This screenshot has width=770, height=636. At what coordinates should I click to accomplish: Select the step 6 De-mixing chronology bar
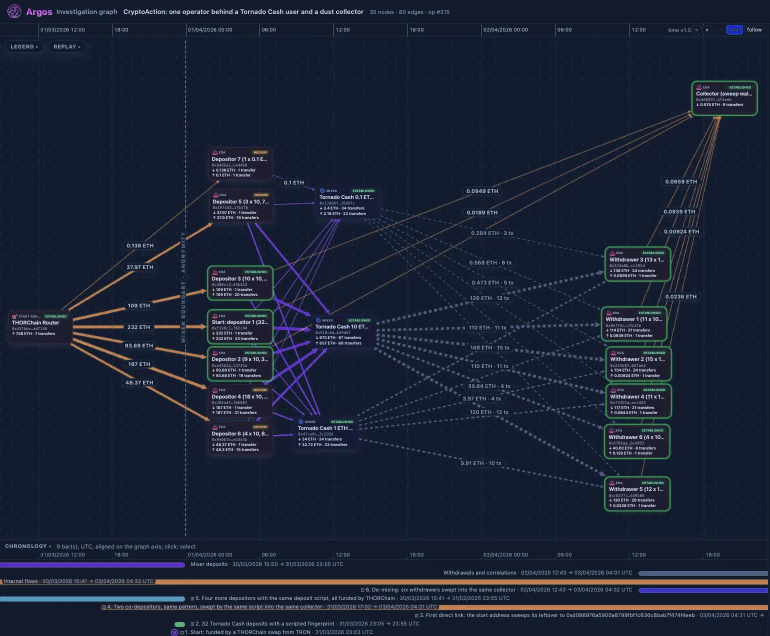coord(703,590)
